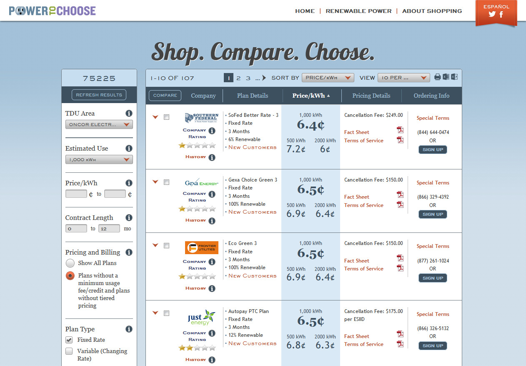Go to results page 2
The width and height of the screenshot is (526, 366).
click(238, 78)
